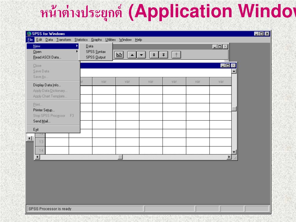This screenshot has width=296, height=222.
Task: Expand the New submenu arrow
Action: pyautogui.click(x=77, y=46)
